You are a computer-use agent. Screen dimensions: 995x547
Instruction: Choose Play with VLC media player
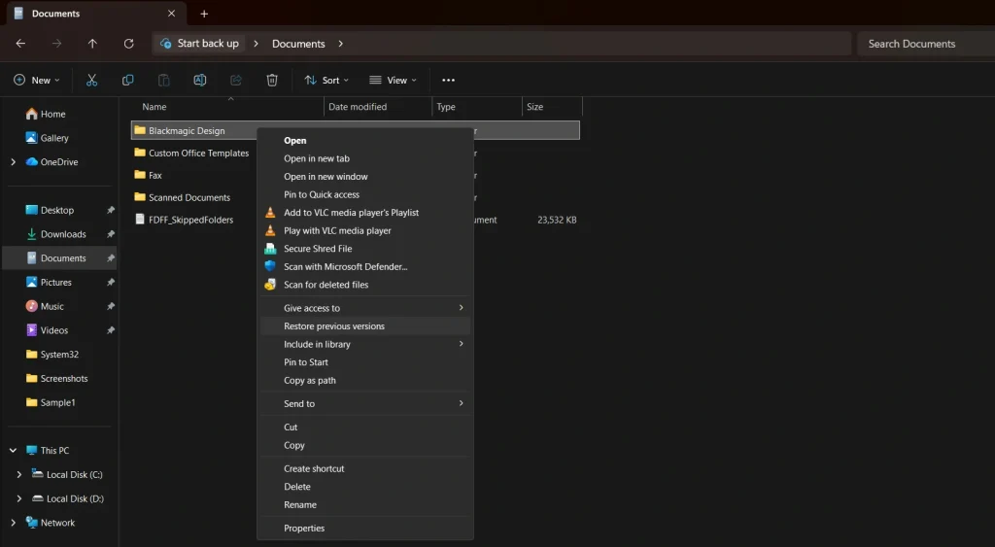click(x=365, y=231)
